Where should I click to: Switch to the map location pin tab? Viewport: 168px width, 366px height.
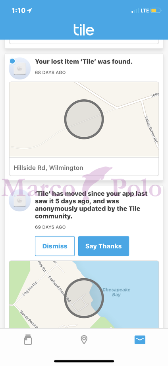coord(84,340)
